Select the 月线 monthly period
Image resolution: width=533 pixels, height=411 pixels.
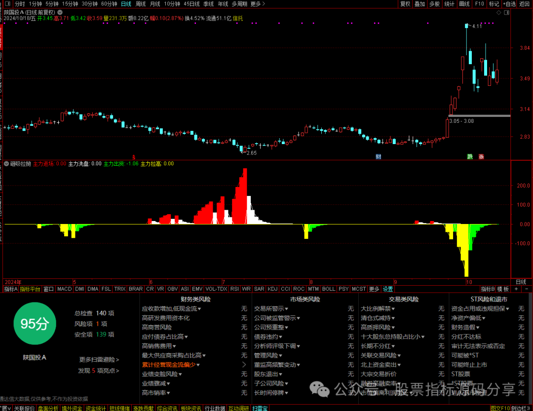click(x=155, y=4)
